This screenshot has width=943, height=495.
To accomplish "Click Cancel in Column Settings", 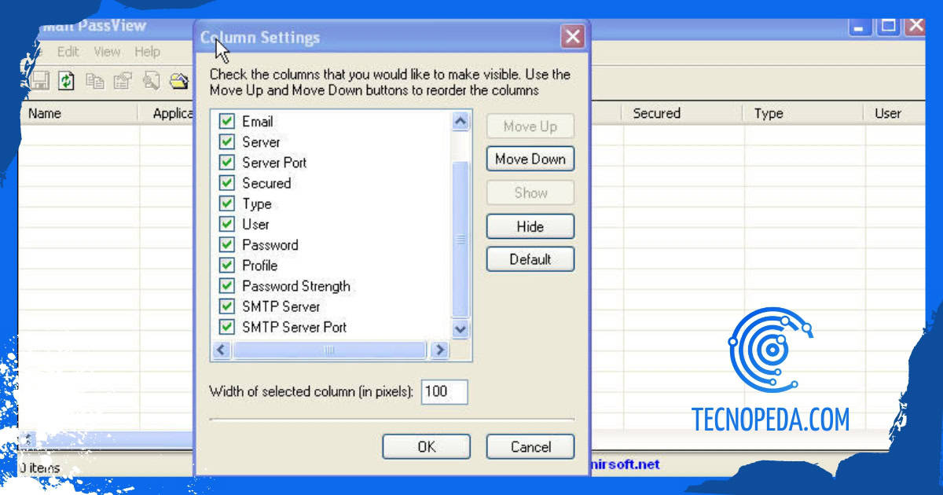I will [530, 447].
